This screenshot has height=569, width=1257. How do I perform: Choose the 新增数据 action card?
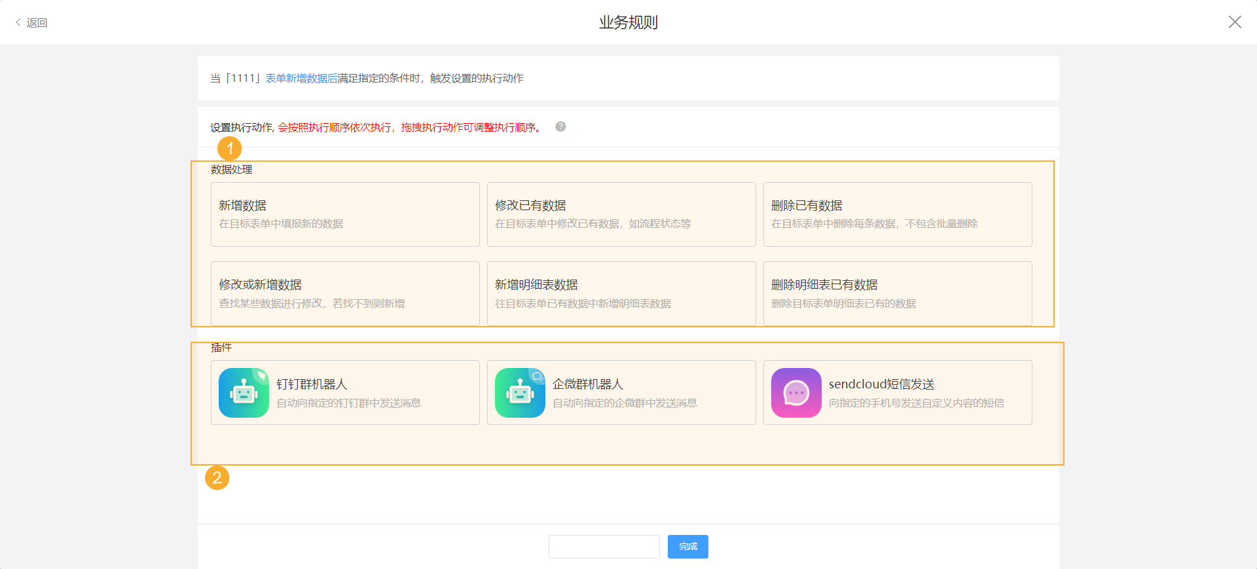coord(345,214)
